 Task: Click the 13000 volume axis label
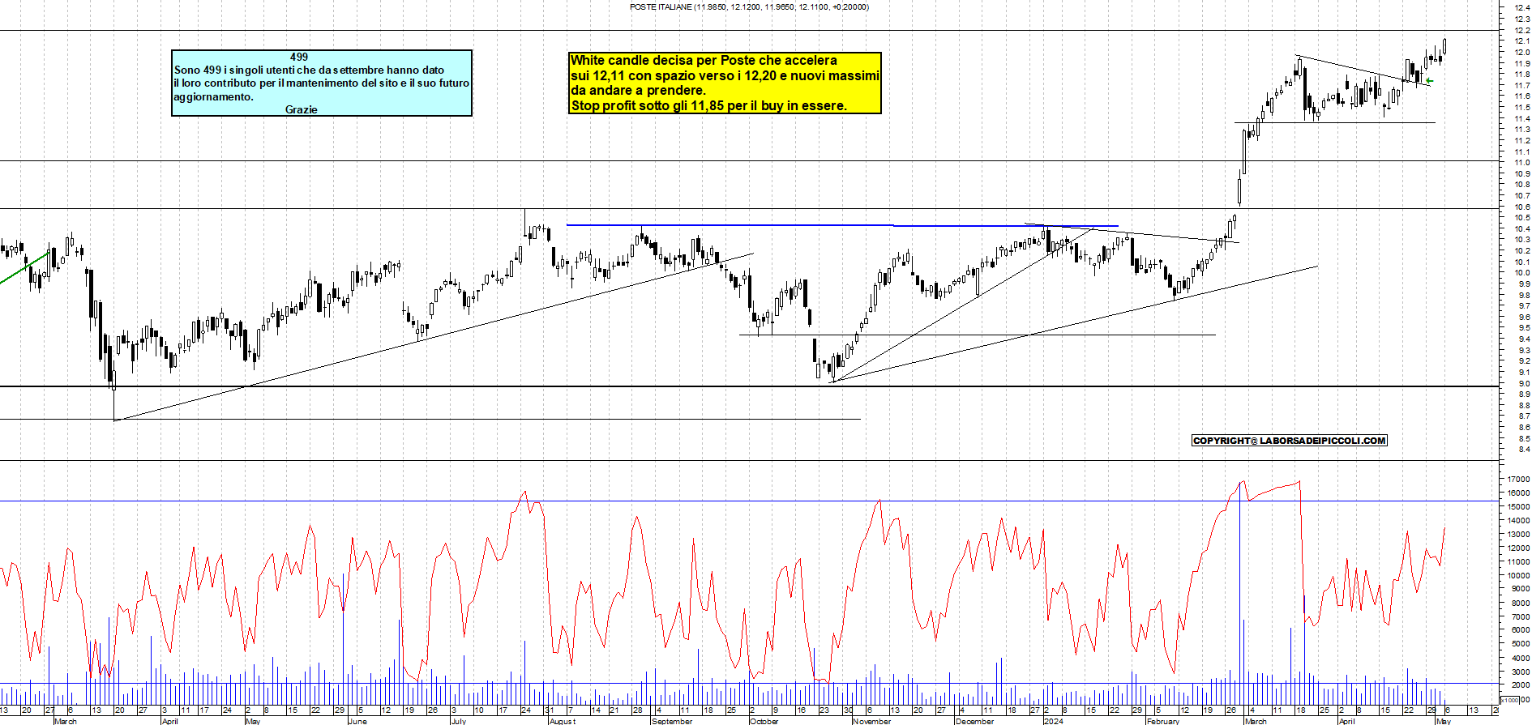[1518, 535]
